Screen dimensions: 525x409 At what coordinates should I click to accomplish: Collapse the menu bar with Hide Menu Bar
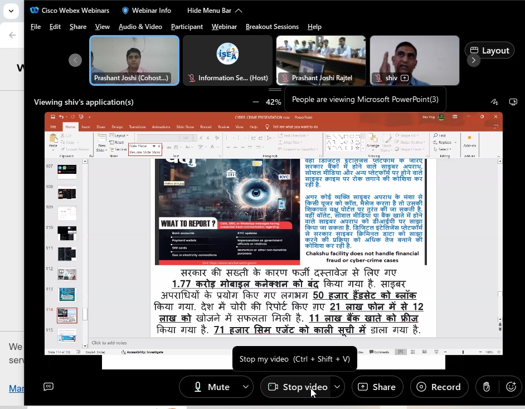(215, 11)
